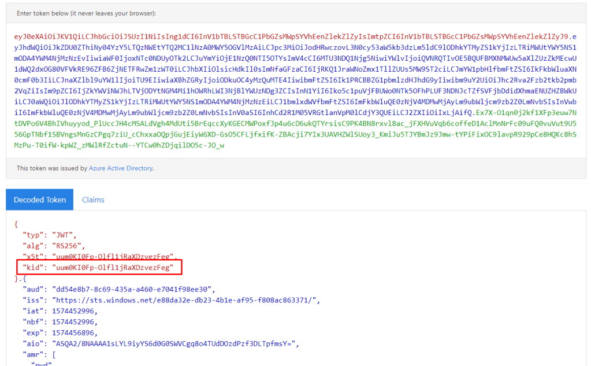Click the green signature segment of the token
This screenshot has height=366, width=591.
coord(289,134)
